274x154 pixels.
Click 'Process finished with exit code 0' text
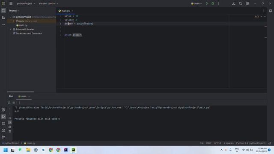click(x=37, y=119)
